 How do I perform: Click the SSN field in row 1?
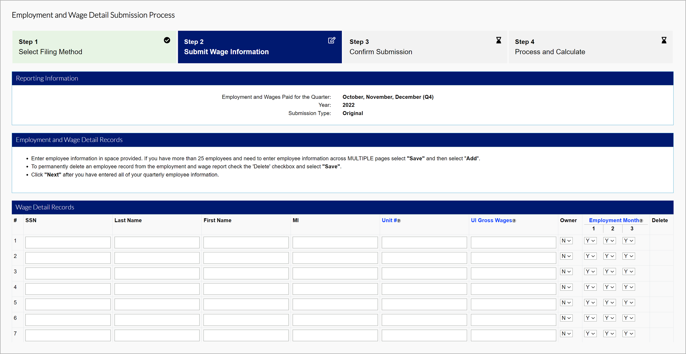(68, 242)
